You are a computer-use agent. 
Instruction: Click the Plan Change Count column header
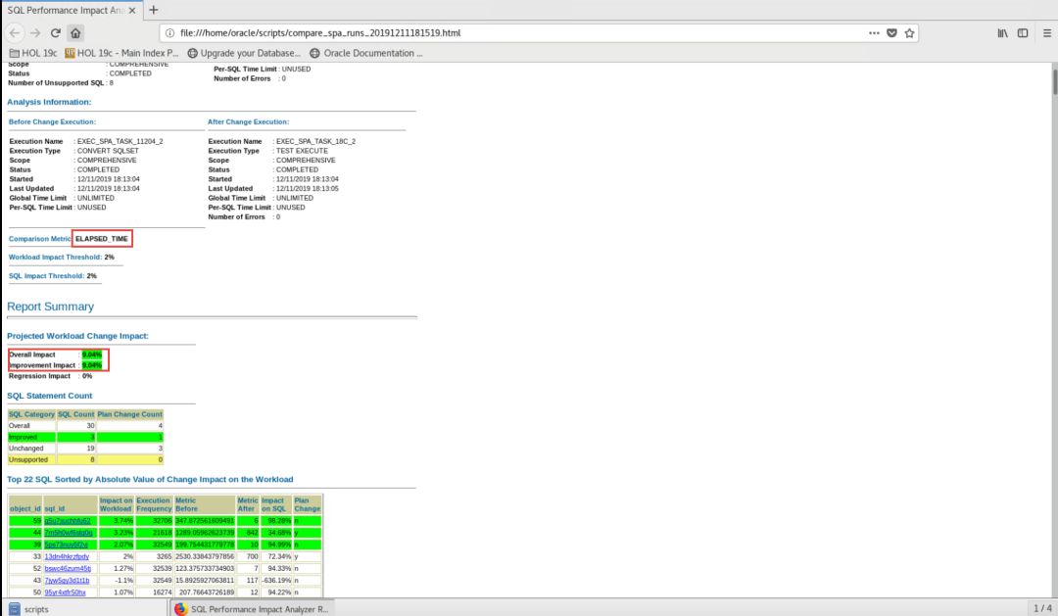(x=130, y=414)
